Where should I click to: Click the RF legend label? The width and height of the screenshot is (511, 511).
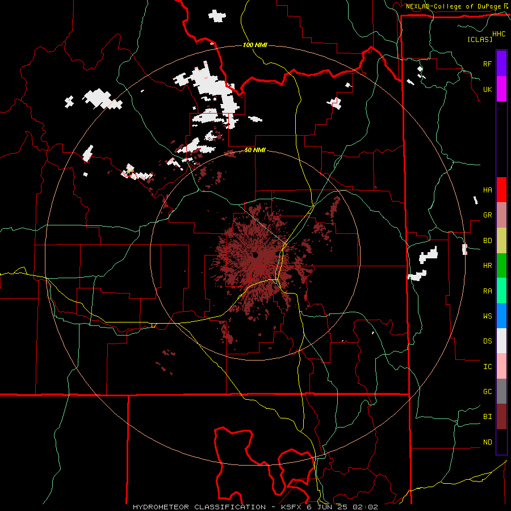point(487,64)
